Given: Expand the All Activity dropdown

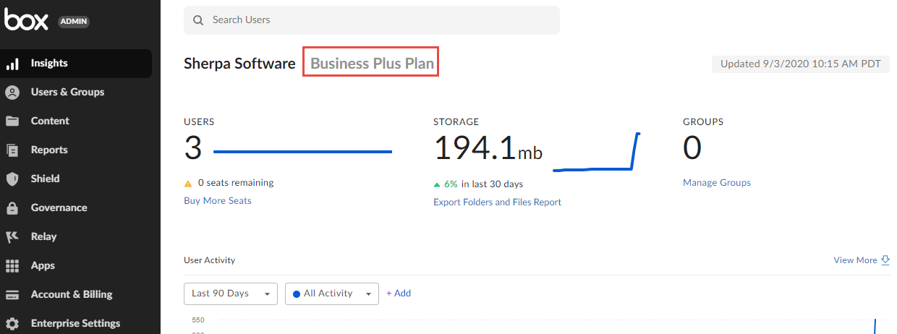Looking at the screenshot, I should pos(332,294).
